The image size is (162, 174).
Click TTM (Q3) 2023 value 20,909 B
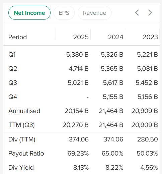point(145,125)
